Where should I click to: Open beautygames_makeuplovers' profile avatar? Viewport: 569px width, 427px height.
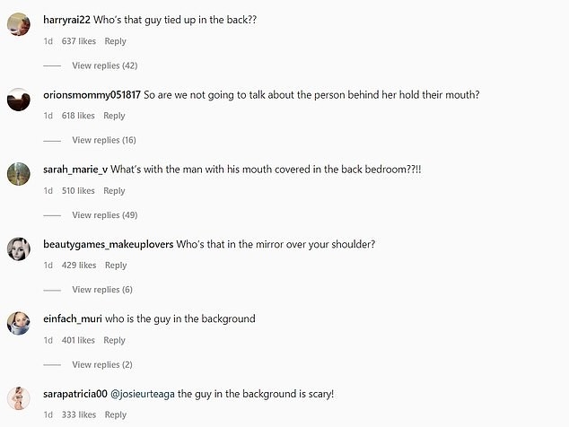pyautogui.click(x=19, y=249)
